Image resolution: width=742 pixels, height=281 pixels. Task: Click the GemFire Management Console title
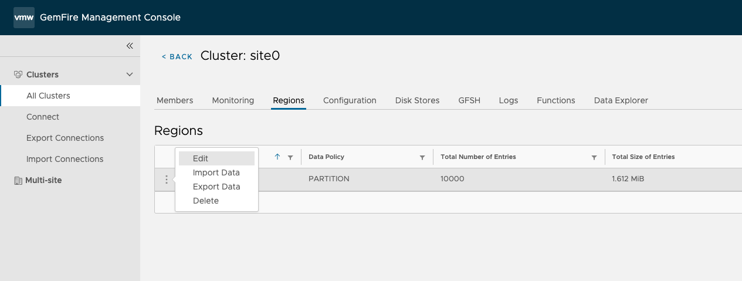(110, 18)
